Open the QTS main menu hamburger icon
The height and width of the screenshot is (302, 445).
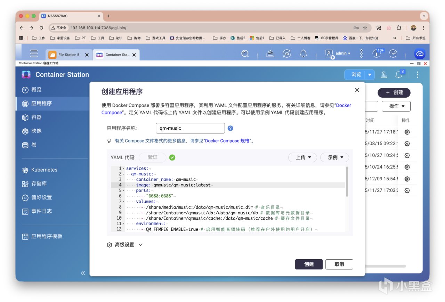tap(34, 54)
